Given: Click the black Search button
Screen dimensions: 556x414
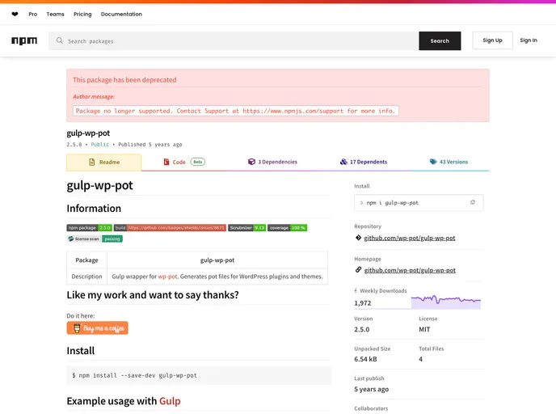Looking at the screenshot, I should pyautogui.click(x=440, y=40).
